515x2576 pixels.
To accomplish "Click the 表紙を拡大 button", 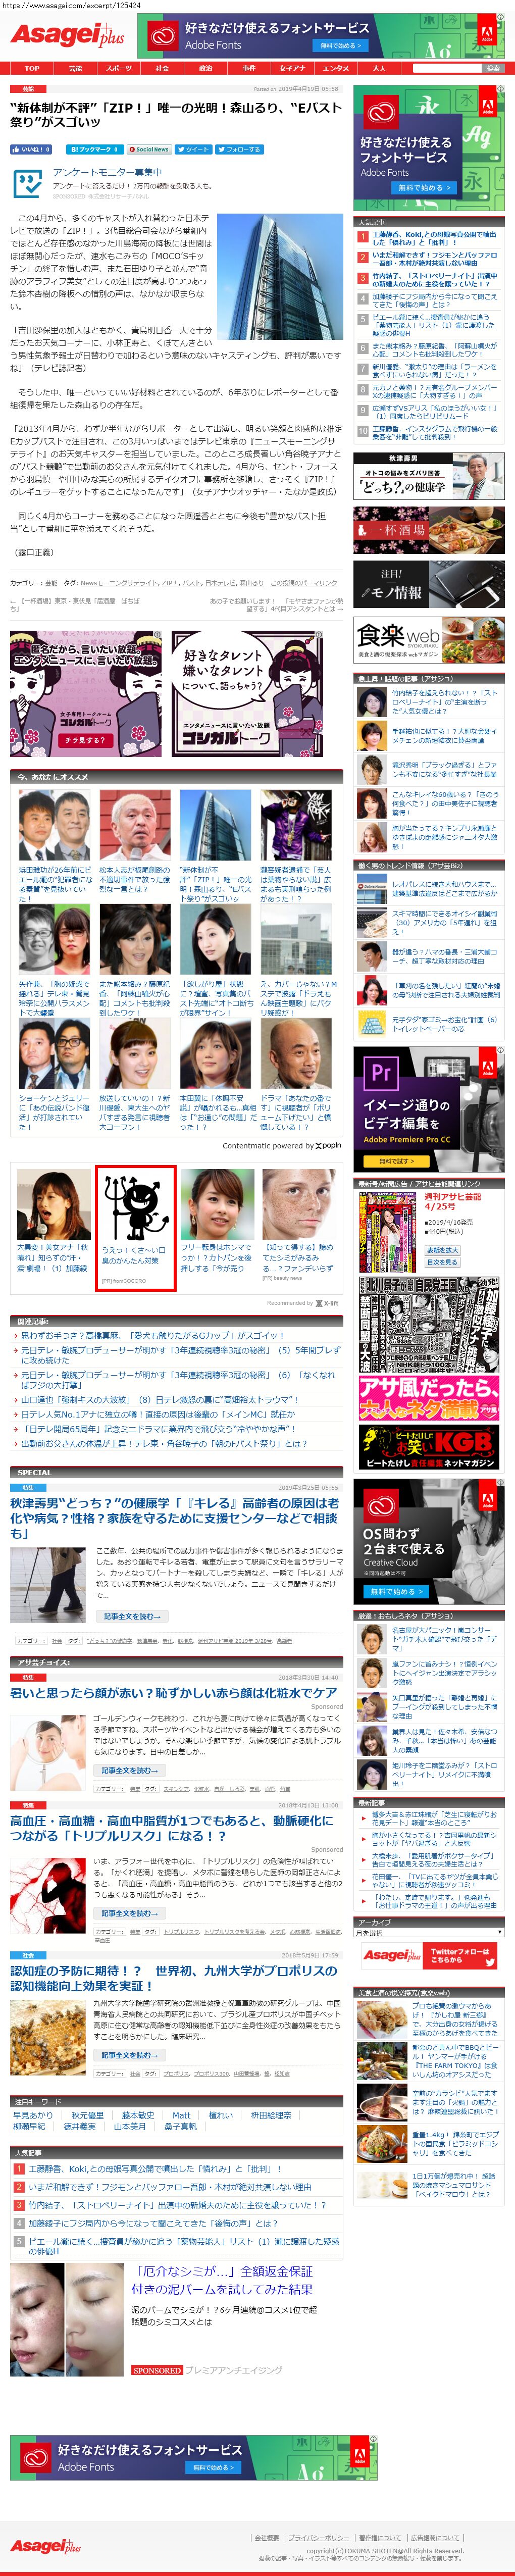I will 442,1250.
